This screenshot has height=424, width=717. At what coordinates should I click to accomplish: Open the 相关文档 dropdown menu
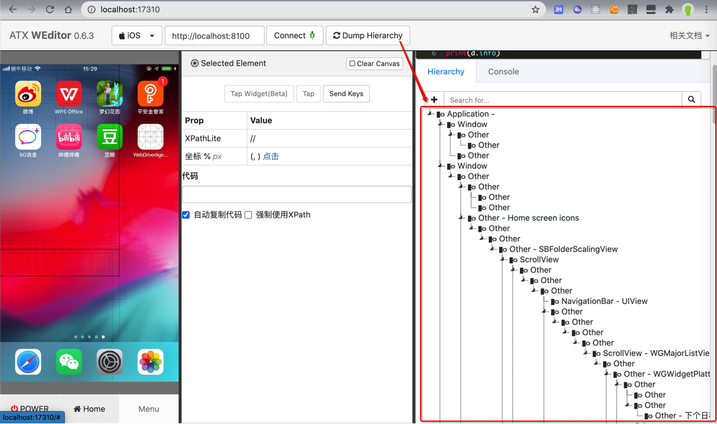tap(689, 35)
